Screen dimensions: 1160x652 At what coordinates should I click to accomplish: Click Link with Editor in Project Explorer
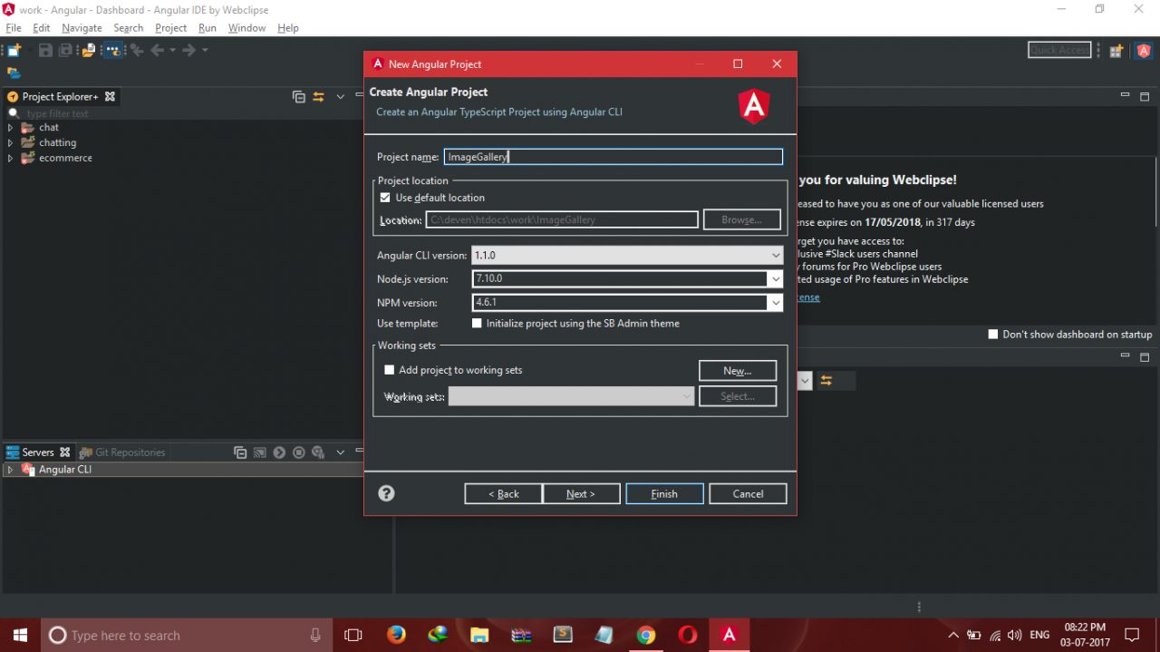point(318,97)
